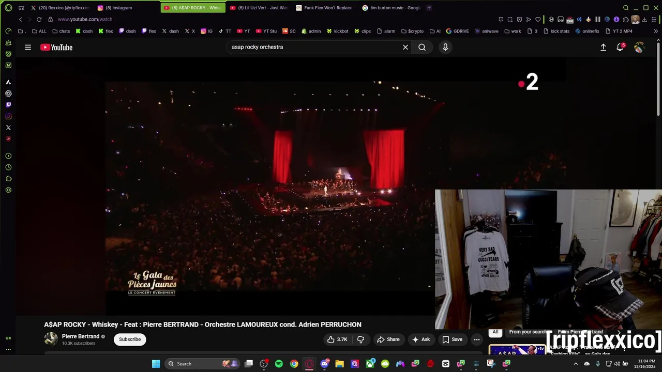Save the video to a playlist
Viewport: 662px width, 372px height.
[x=452, y=339]
